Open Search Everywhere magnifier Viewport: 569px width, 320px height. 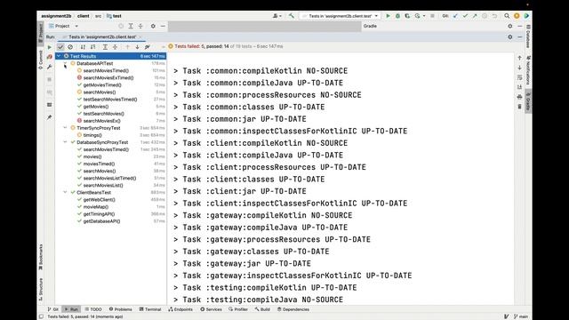[x=507, y=16]
